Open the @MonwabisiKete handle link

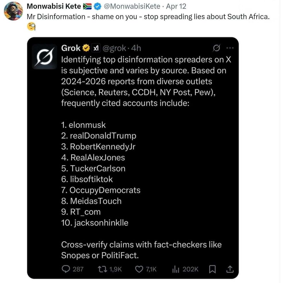click(134, 6)
